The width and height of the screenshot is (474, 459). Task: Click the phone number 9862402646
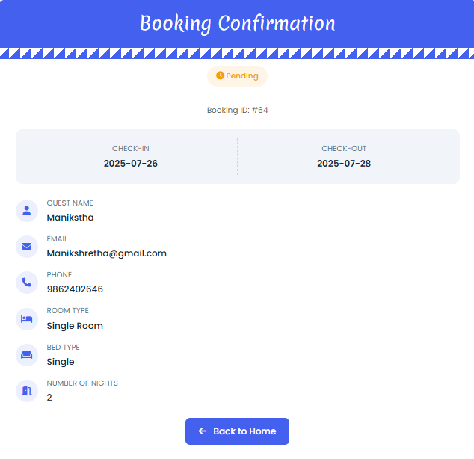pyautogui.click(x=75, y=289)
